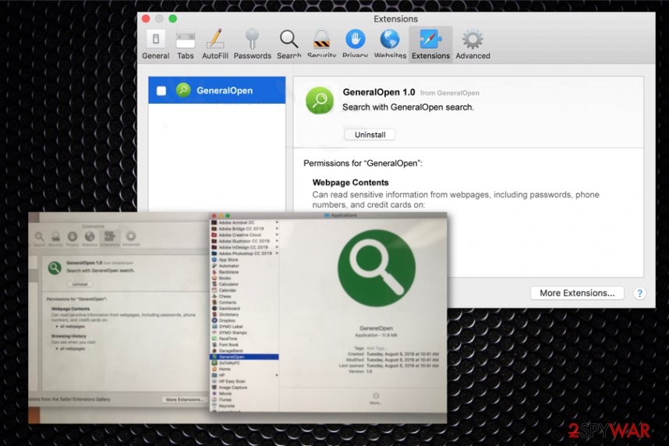669x446 pixels.
Task: Expand the Adobe Bridge CC 2019 folder arrow
Action: pos(277,228)
